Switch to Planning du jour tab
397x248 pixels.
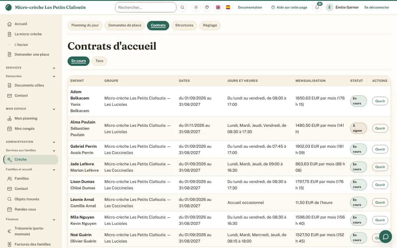pyautogui.click(x=85, y=25)
